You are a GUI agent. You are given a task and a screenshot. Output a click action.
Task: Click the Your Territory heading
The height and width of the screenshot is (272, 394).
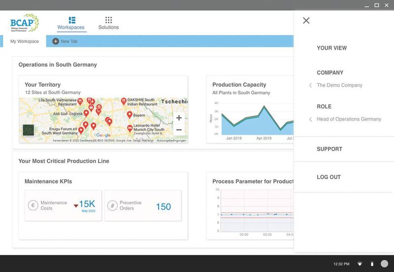42,85
